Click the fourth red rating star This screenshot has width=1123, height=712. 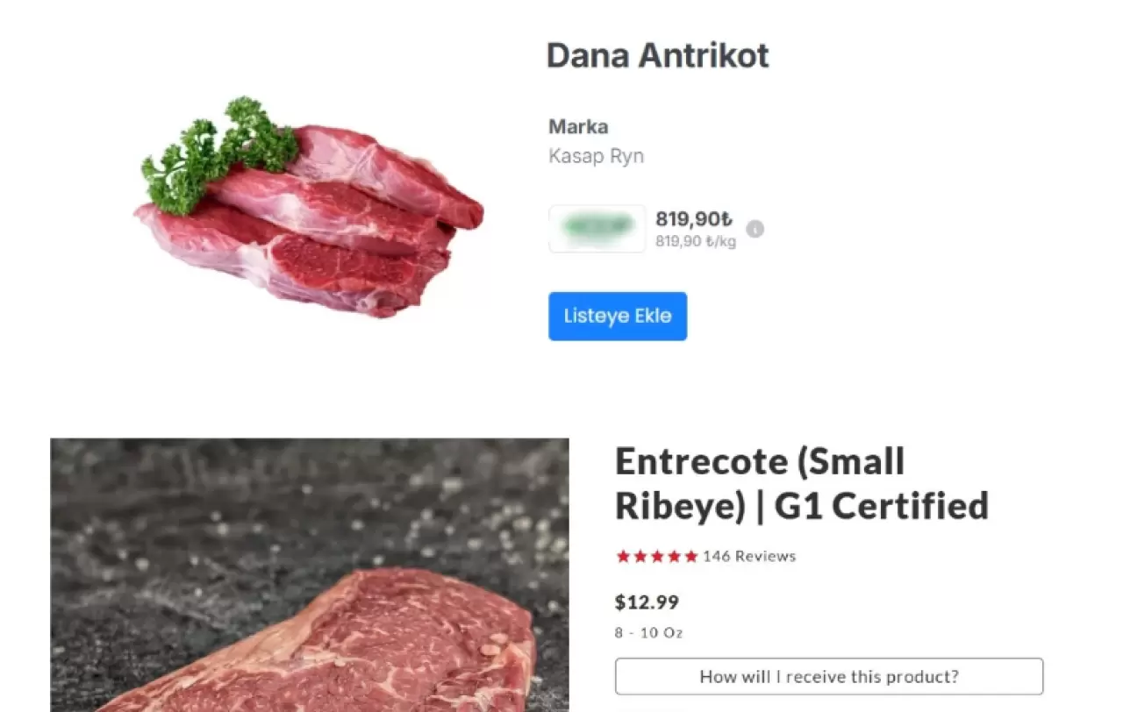(674, 556)
